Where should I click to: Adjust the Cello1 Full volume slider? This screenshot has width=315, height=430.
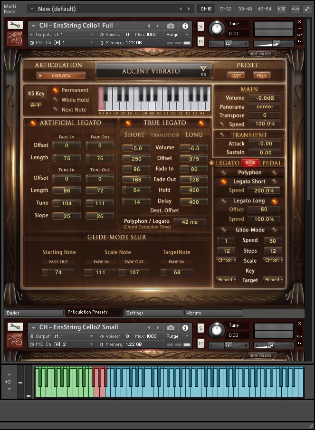273,44
